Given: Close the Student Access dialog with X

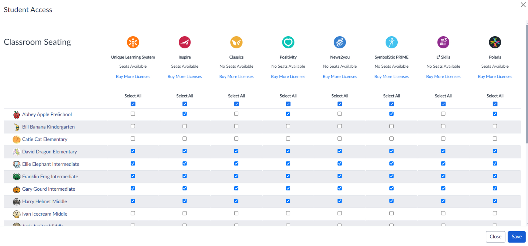Looking at the screenshot, I should pos(523,5).
